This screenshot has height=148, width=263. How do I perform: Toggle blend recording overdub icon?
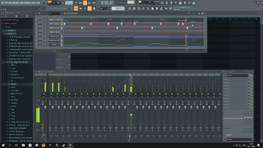[x=90, y=3]
